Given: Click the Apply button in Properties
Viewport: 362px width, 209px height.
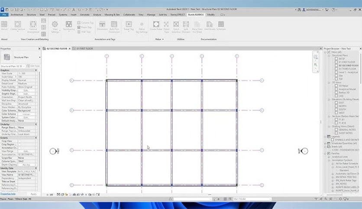Looking at the screenshot, I should pos(33,194).
